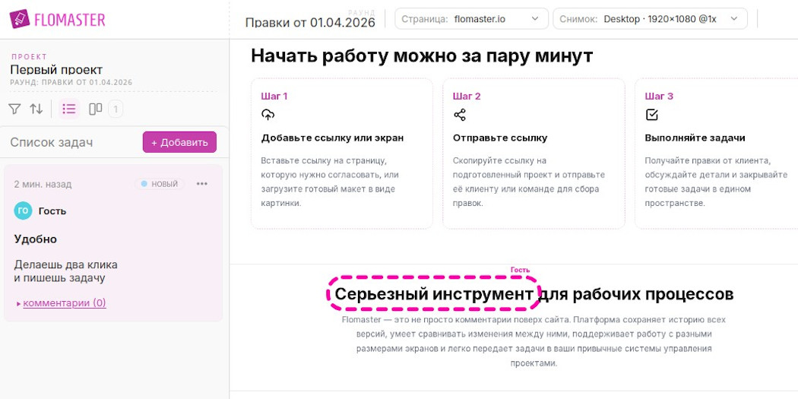This screenshot has height=399, width=798.
Task: Click the share icon in Шаг 2
Action: point(460,115)
